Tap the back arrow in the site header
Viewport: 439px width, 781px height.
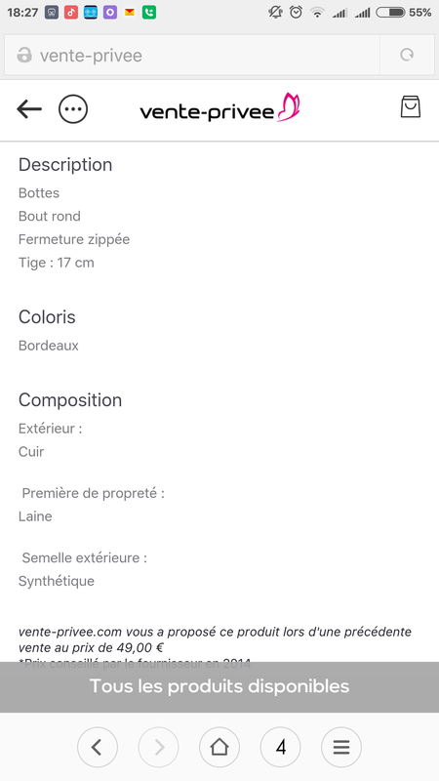tap(29, 109)
